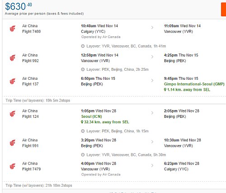Click arrow chevron between Seoul ICN and Beijing
This screenshot has height=193, width=226.
(152, 113)
